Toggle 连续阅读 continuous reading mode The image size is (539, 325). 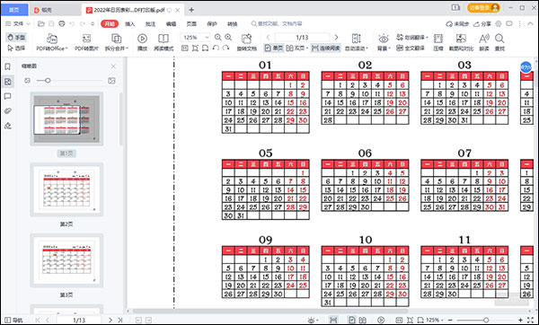pos(325,48)
